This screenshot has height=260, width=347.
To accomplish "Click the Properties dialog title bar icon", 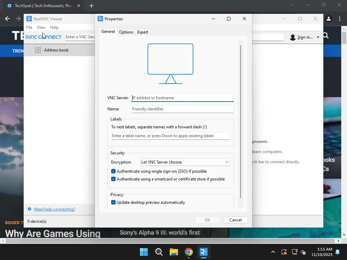I will [x=100, y=19].
